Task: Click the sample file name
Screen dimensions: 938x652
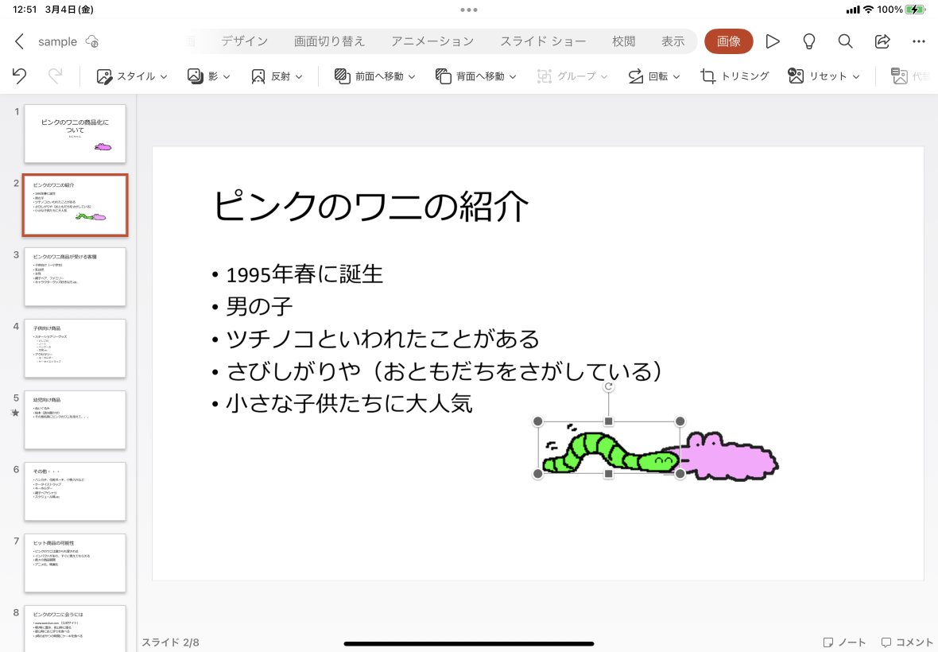Action: (57, 41)
